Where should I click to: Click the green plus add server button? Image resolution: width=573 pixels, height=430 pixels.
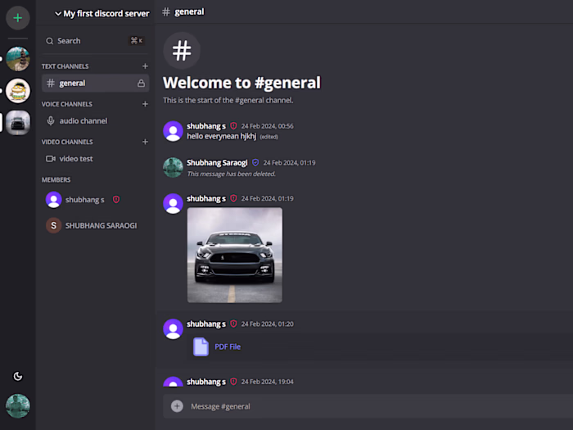pos(17,18)
